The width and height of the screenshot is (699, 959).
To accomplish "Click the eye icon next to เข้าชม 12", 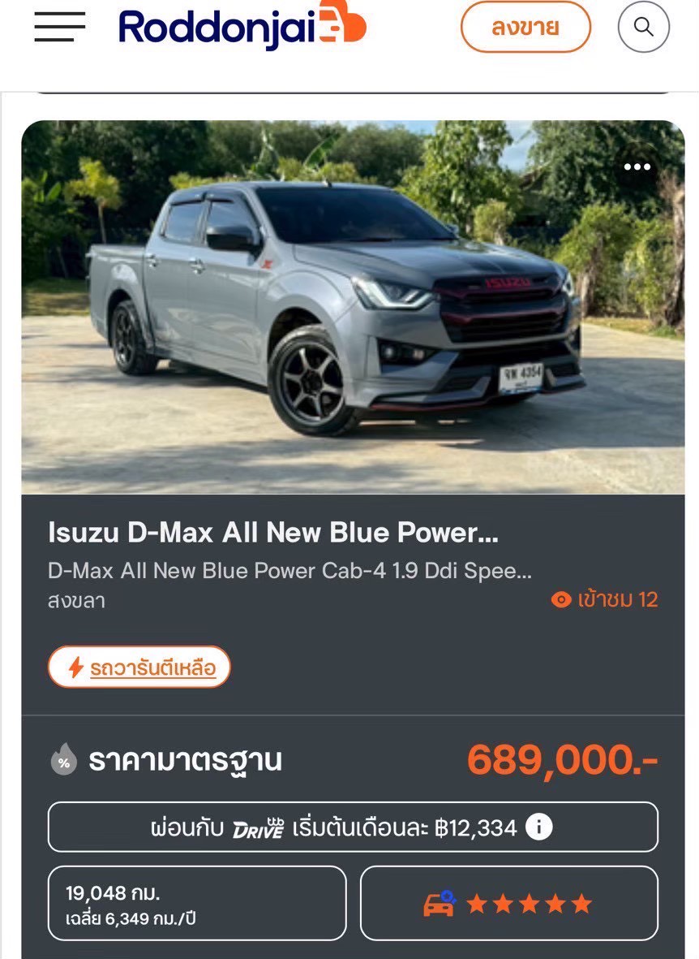I will [x=561, y=599].
